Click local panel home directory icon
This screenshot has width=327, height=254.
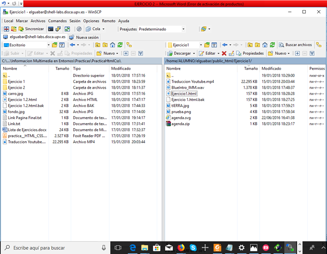[x=112, y=45]
